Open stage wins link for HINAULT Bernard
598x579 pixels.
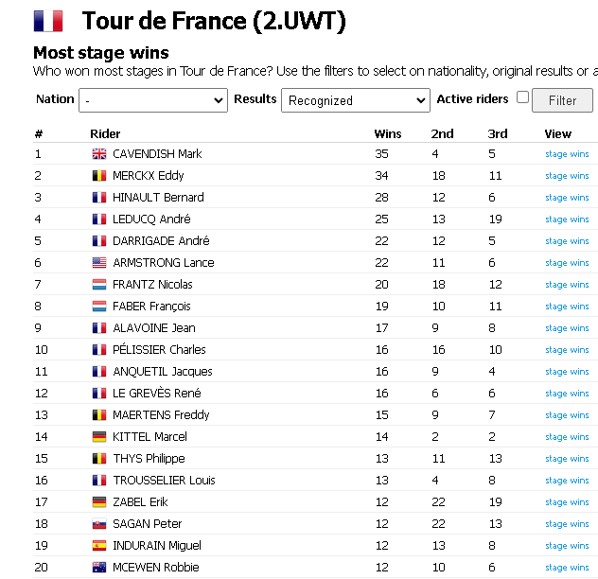coord(567,198)
